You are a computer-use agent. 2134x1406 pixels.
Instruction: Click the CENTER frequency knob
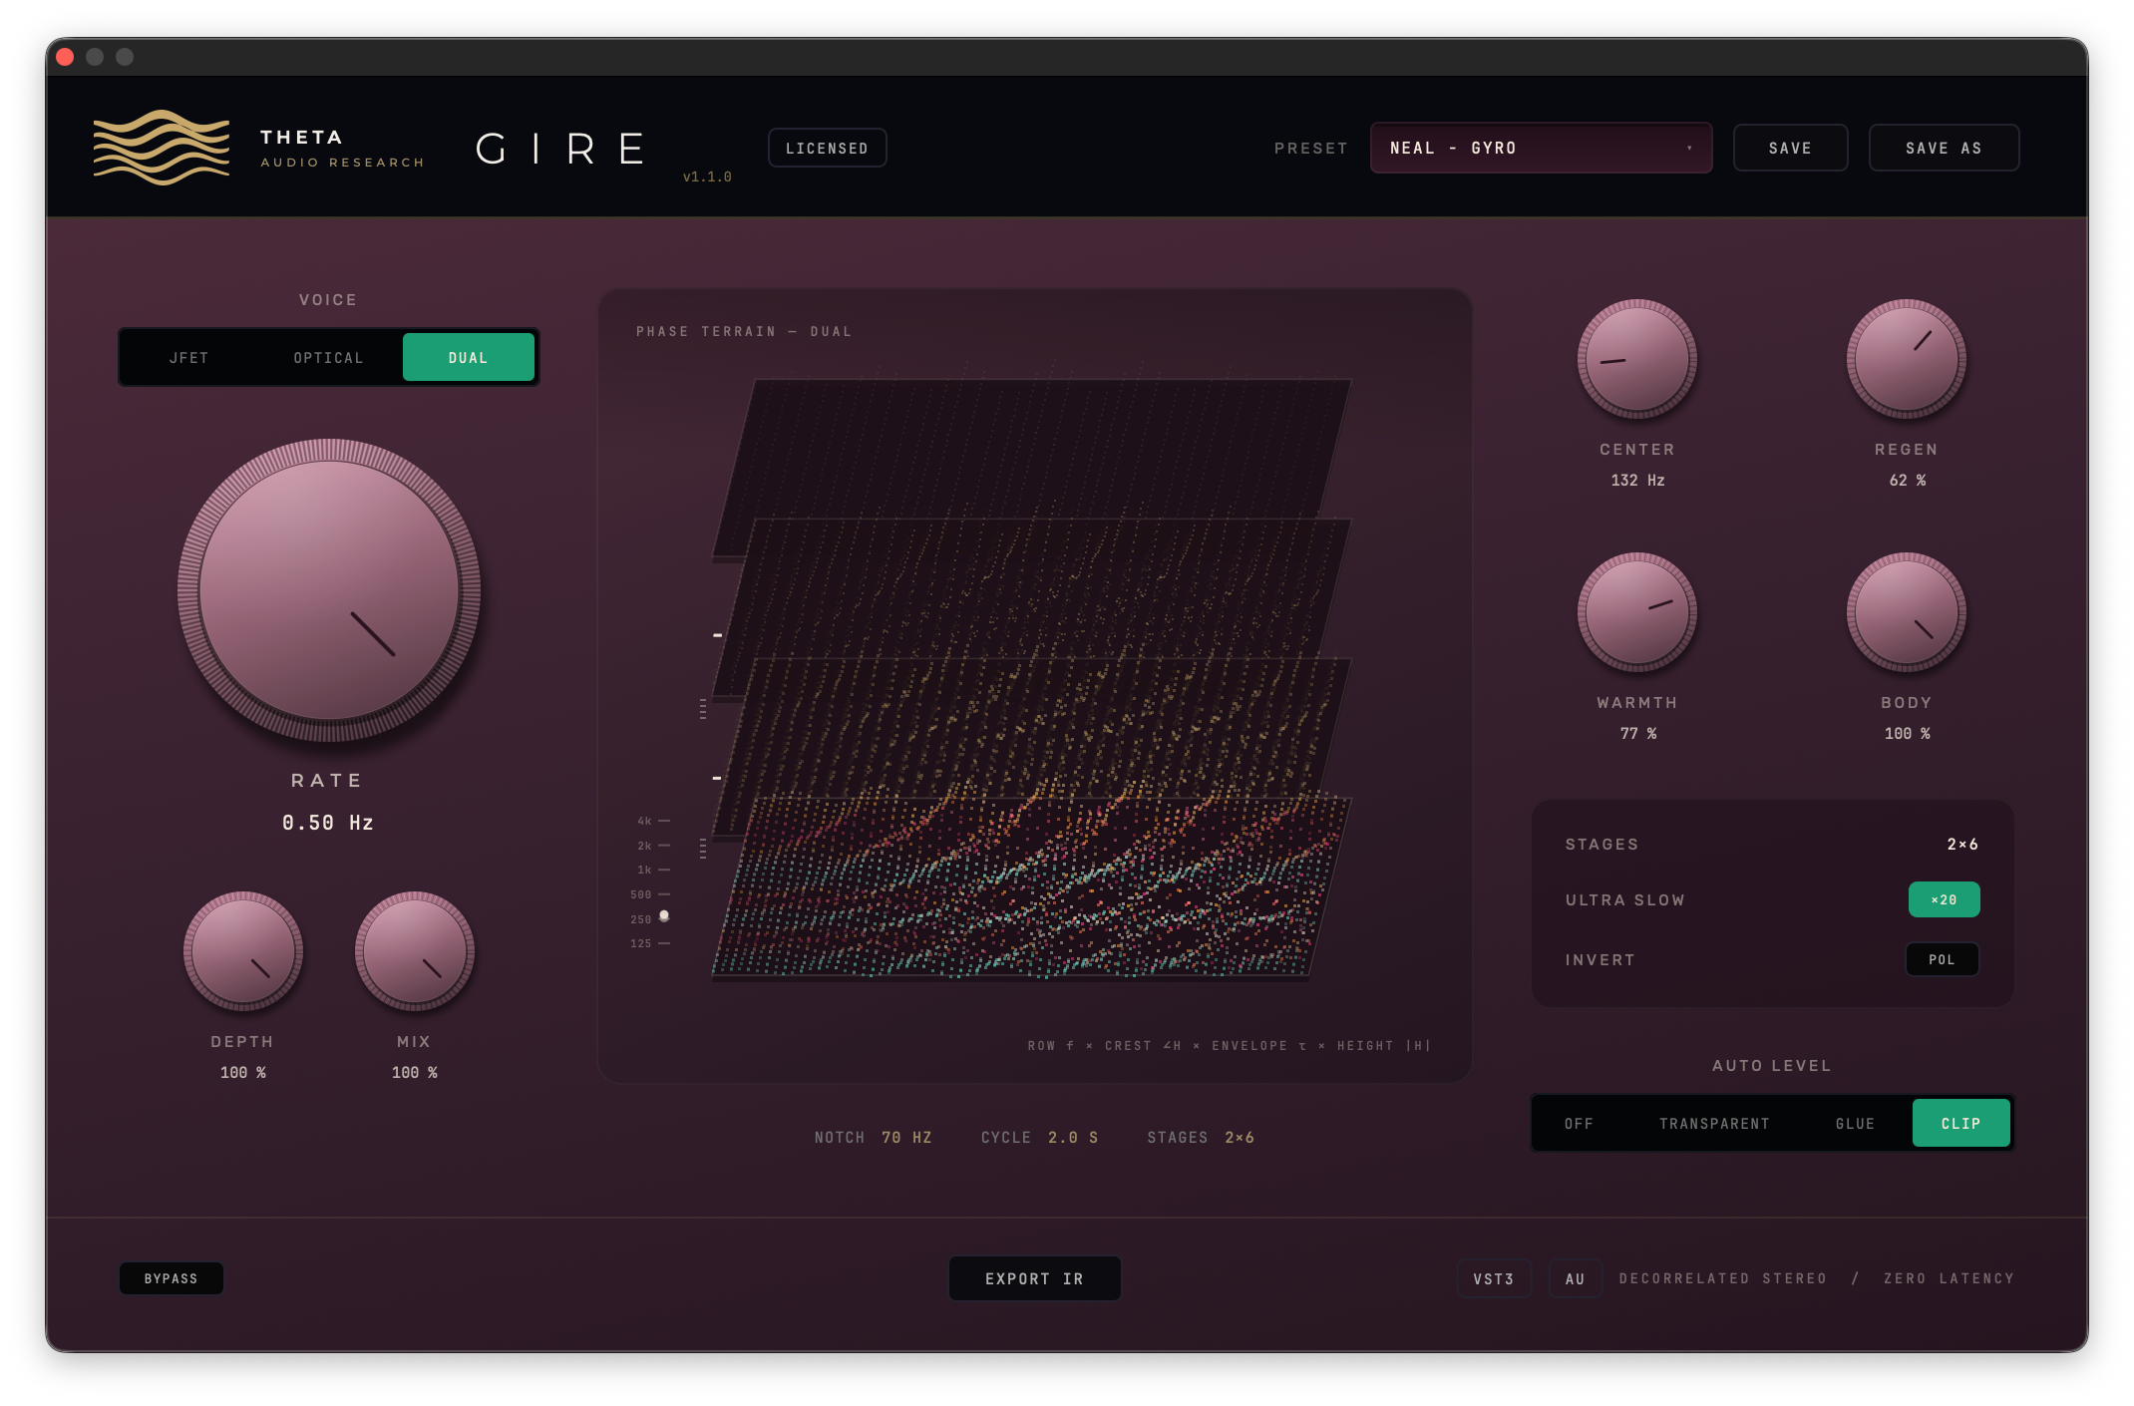[1637, 359]
